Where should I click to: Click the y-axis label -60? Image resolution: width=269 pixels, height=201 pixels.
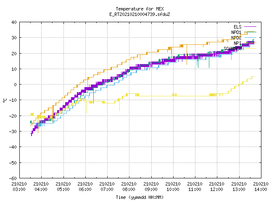tap(13, 178)
